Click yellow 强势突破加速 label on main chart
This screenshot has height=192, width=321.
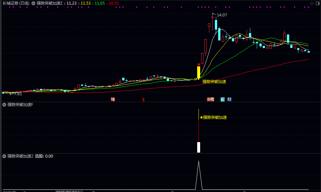[x=214, y=82]
